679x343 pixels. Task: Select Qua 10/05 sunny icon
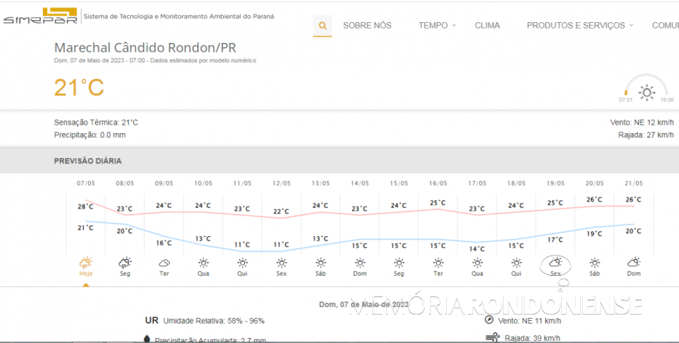[203, 263]
